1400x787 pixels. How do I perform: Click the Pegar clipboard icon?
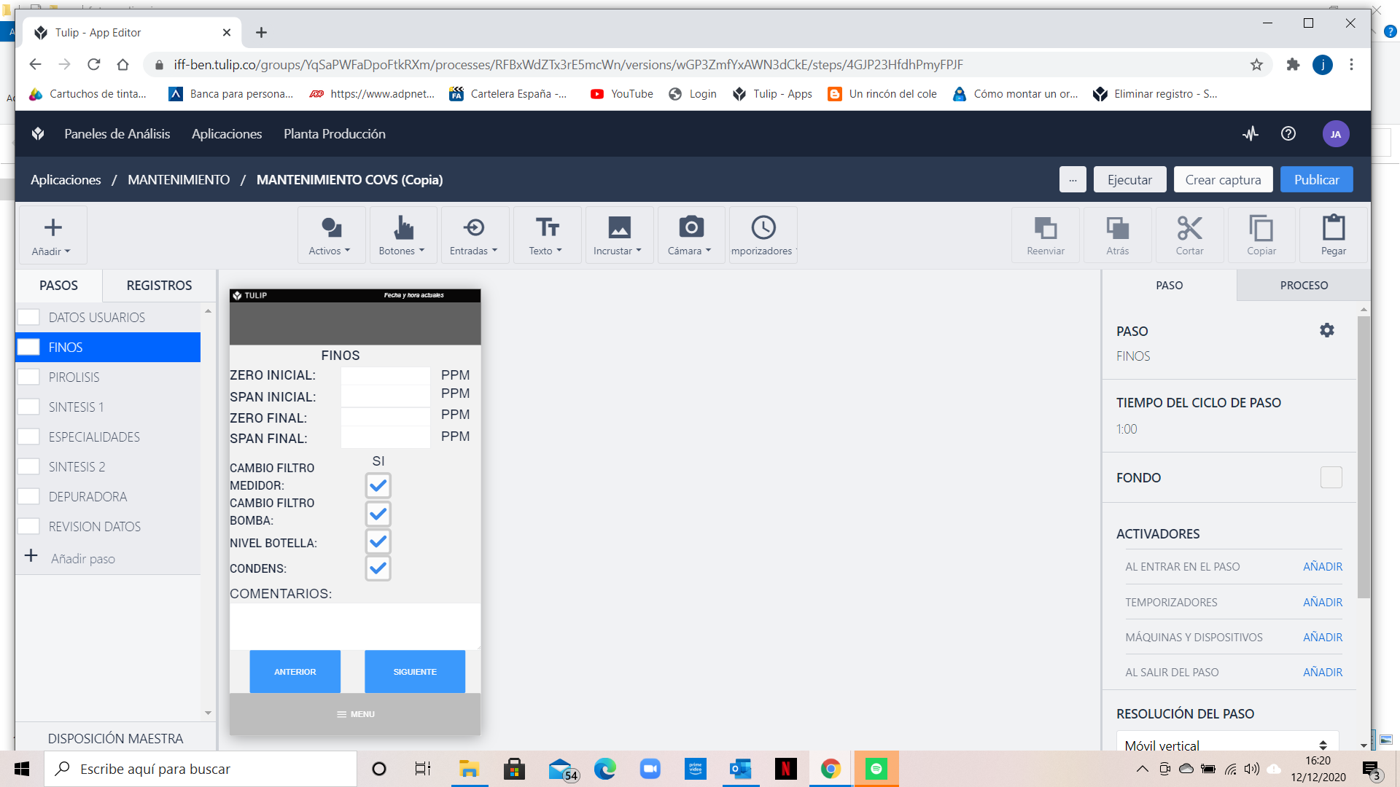click(x=1333, y=229)
